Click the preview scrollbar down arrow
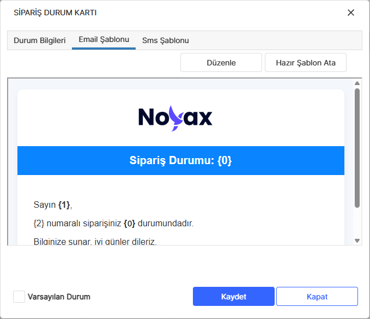370x319 pixels. tap(357, 240)
